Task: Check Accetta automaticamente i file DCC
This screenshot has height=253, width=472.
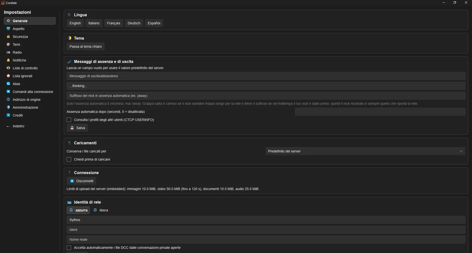Action: pyautogui.click(x=69, y=248)
